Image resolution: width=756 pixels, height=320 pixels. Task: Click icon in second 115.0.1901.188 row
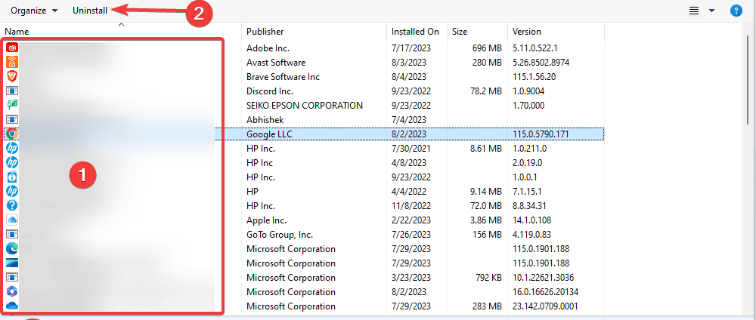point(12,263)
